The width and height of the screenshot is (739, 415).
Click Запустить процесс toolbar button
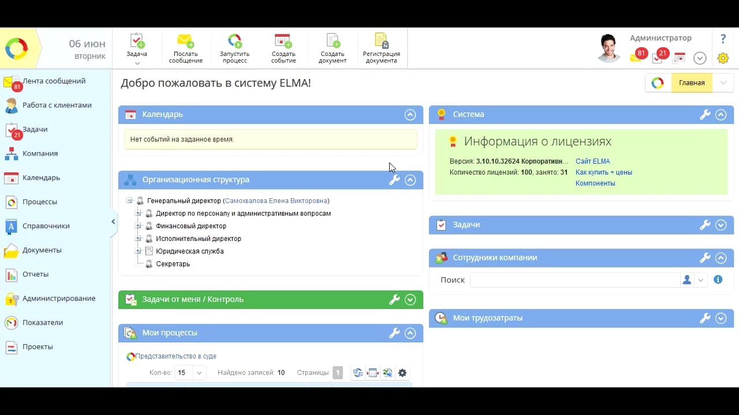(234, 48)
